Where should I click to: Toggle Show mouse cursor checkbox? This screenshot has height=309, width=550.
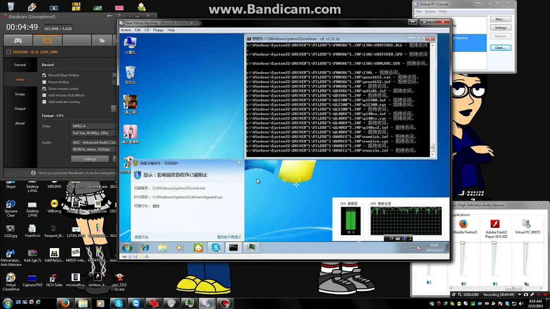[x=44, y=88]
